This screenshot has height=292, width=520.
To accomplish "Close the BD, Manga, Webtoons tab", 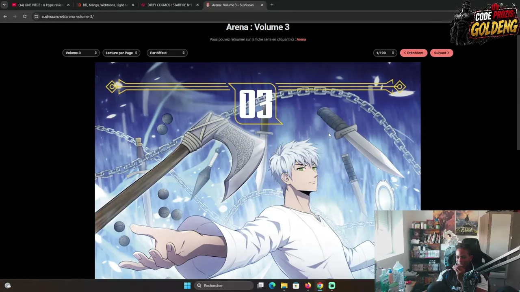I will (133, 5).
